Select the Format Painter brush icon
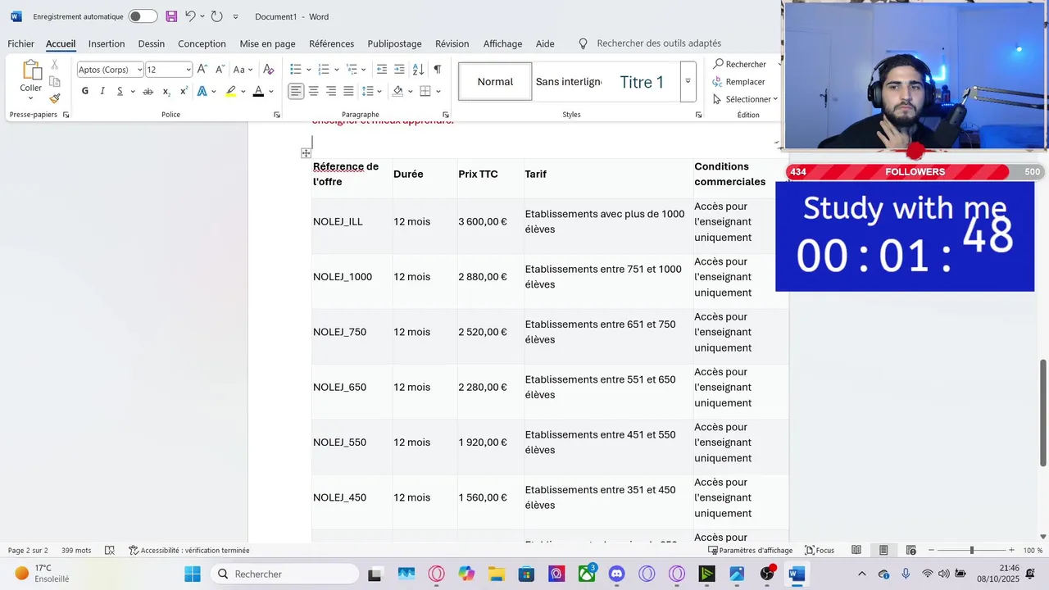 click(x=55, y=98)
